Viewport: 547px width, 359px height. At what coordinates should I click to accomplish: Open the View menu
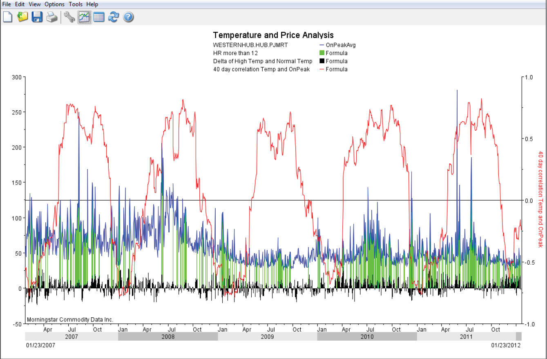[35, 4]
